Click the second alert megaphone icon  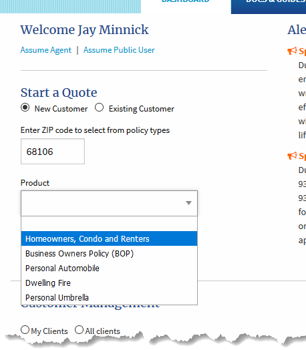click(292, 156)
